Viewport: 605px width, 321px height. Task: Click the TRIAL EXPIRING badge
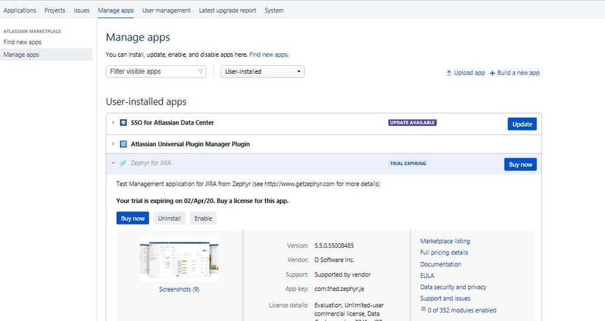(408, 163)
